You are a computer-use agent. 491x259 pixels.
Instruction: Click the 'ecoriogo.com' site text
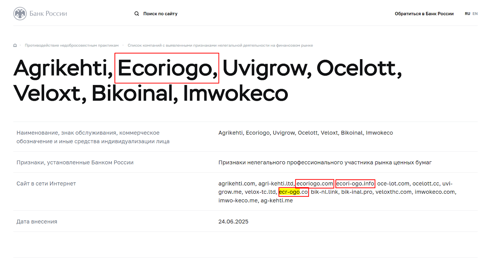pyautogui.click(x=315, y=184)
